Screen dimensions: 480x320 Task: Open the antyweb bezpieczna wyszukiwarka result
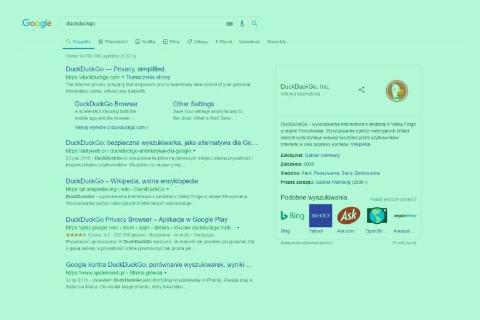[162, 142]
